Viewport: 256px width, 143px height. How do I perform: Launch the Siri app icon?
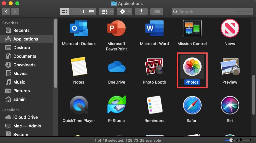tap(230, 106)
